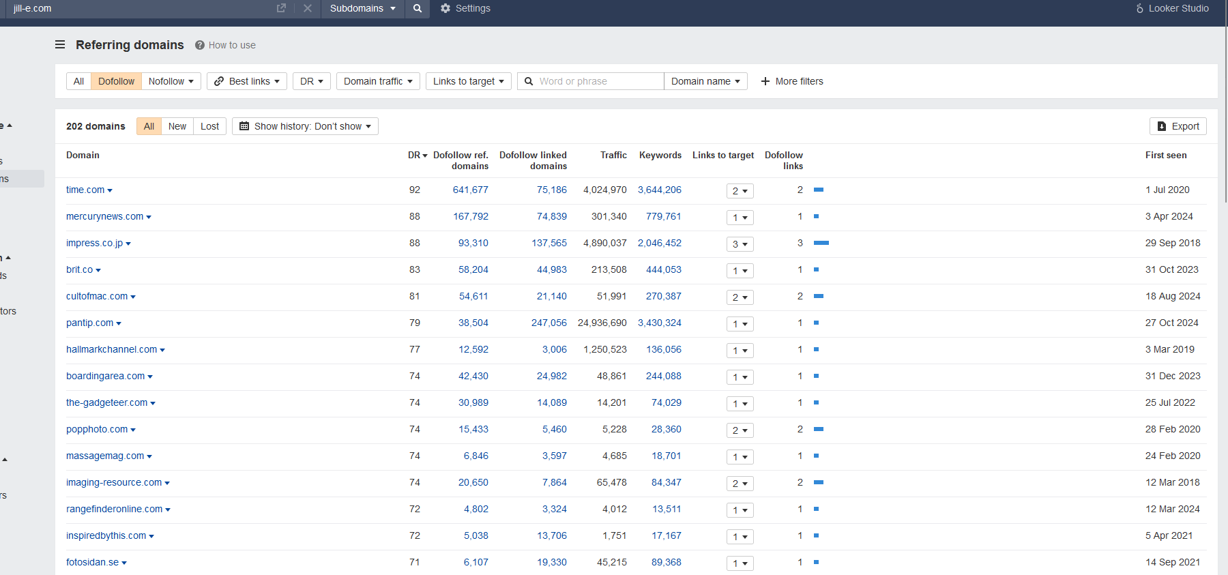Open More filters
The height and width of the screenshot is (575, 1228).
tap(792, 81)
